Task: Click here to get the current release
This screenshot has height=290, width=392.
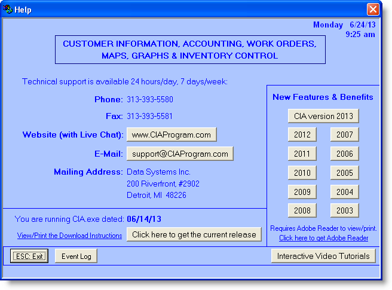Action: pos(194,234)
